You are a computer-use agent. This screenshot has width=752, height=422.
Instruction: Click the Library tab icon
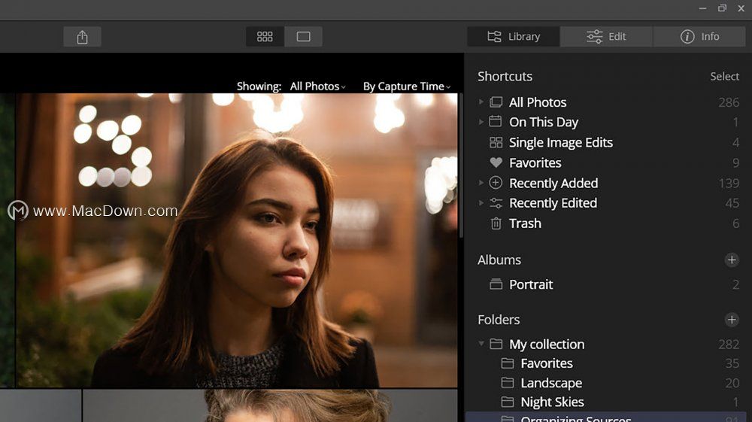[x=495, y=36]
